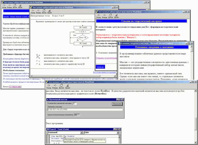
Task: Close the Одномерный массив form window
Action: click(x=122, y=100)
